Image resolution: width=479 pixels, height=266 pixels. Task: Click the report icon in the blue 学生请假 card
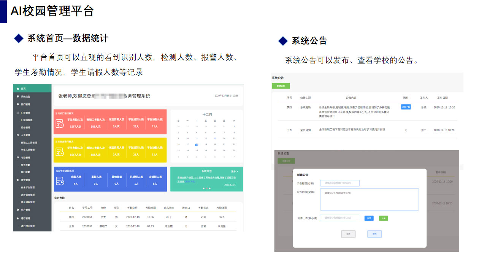click(60, 181)
